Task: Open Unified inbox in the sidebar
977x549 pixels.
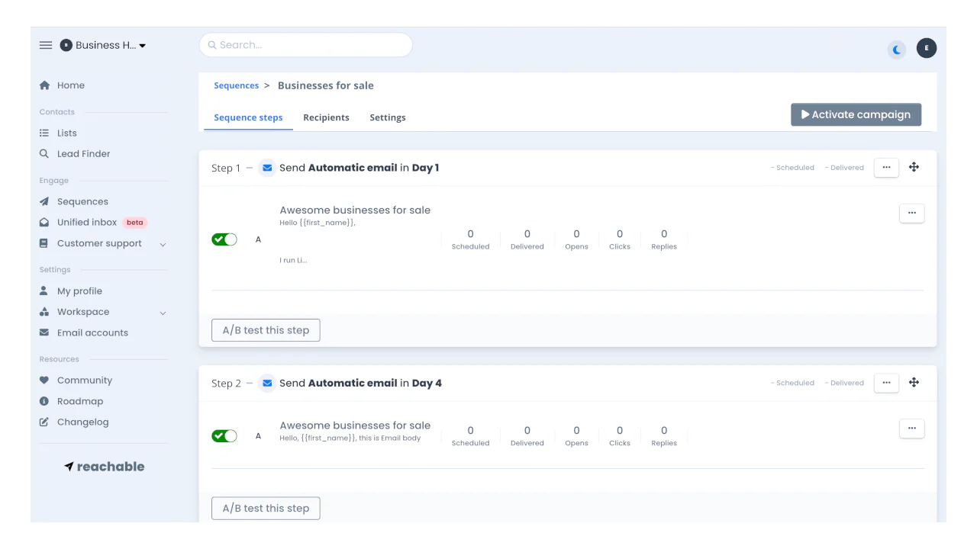Action: [86, 223]
